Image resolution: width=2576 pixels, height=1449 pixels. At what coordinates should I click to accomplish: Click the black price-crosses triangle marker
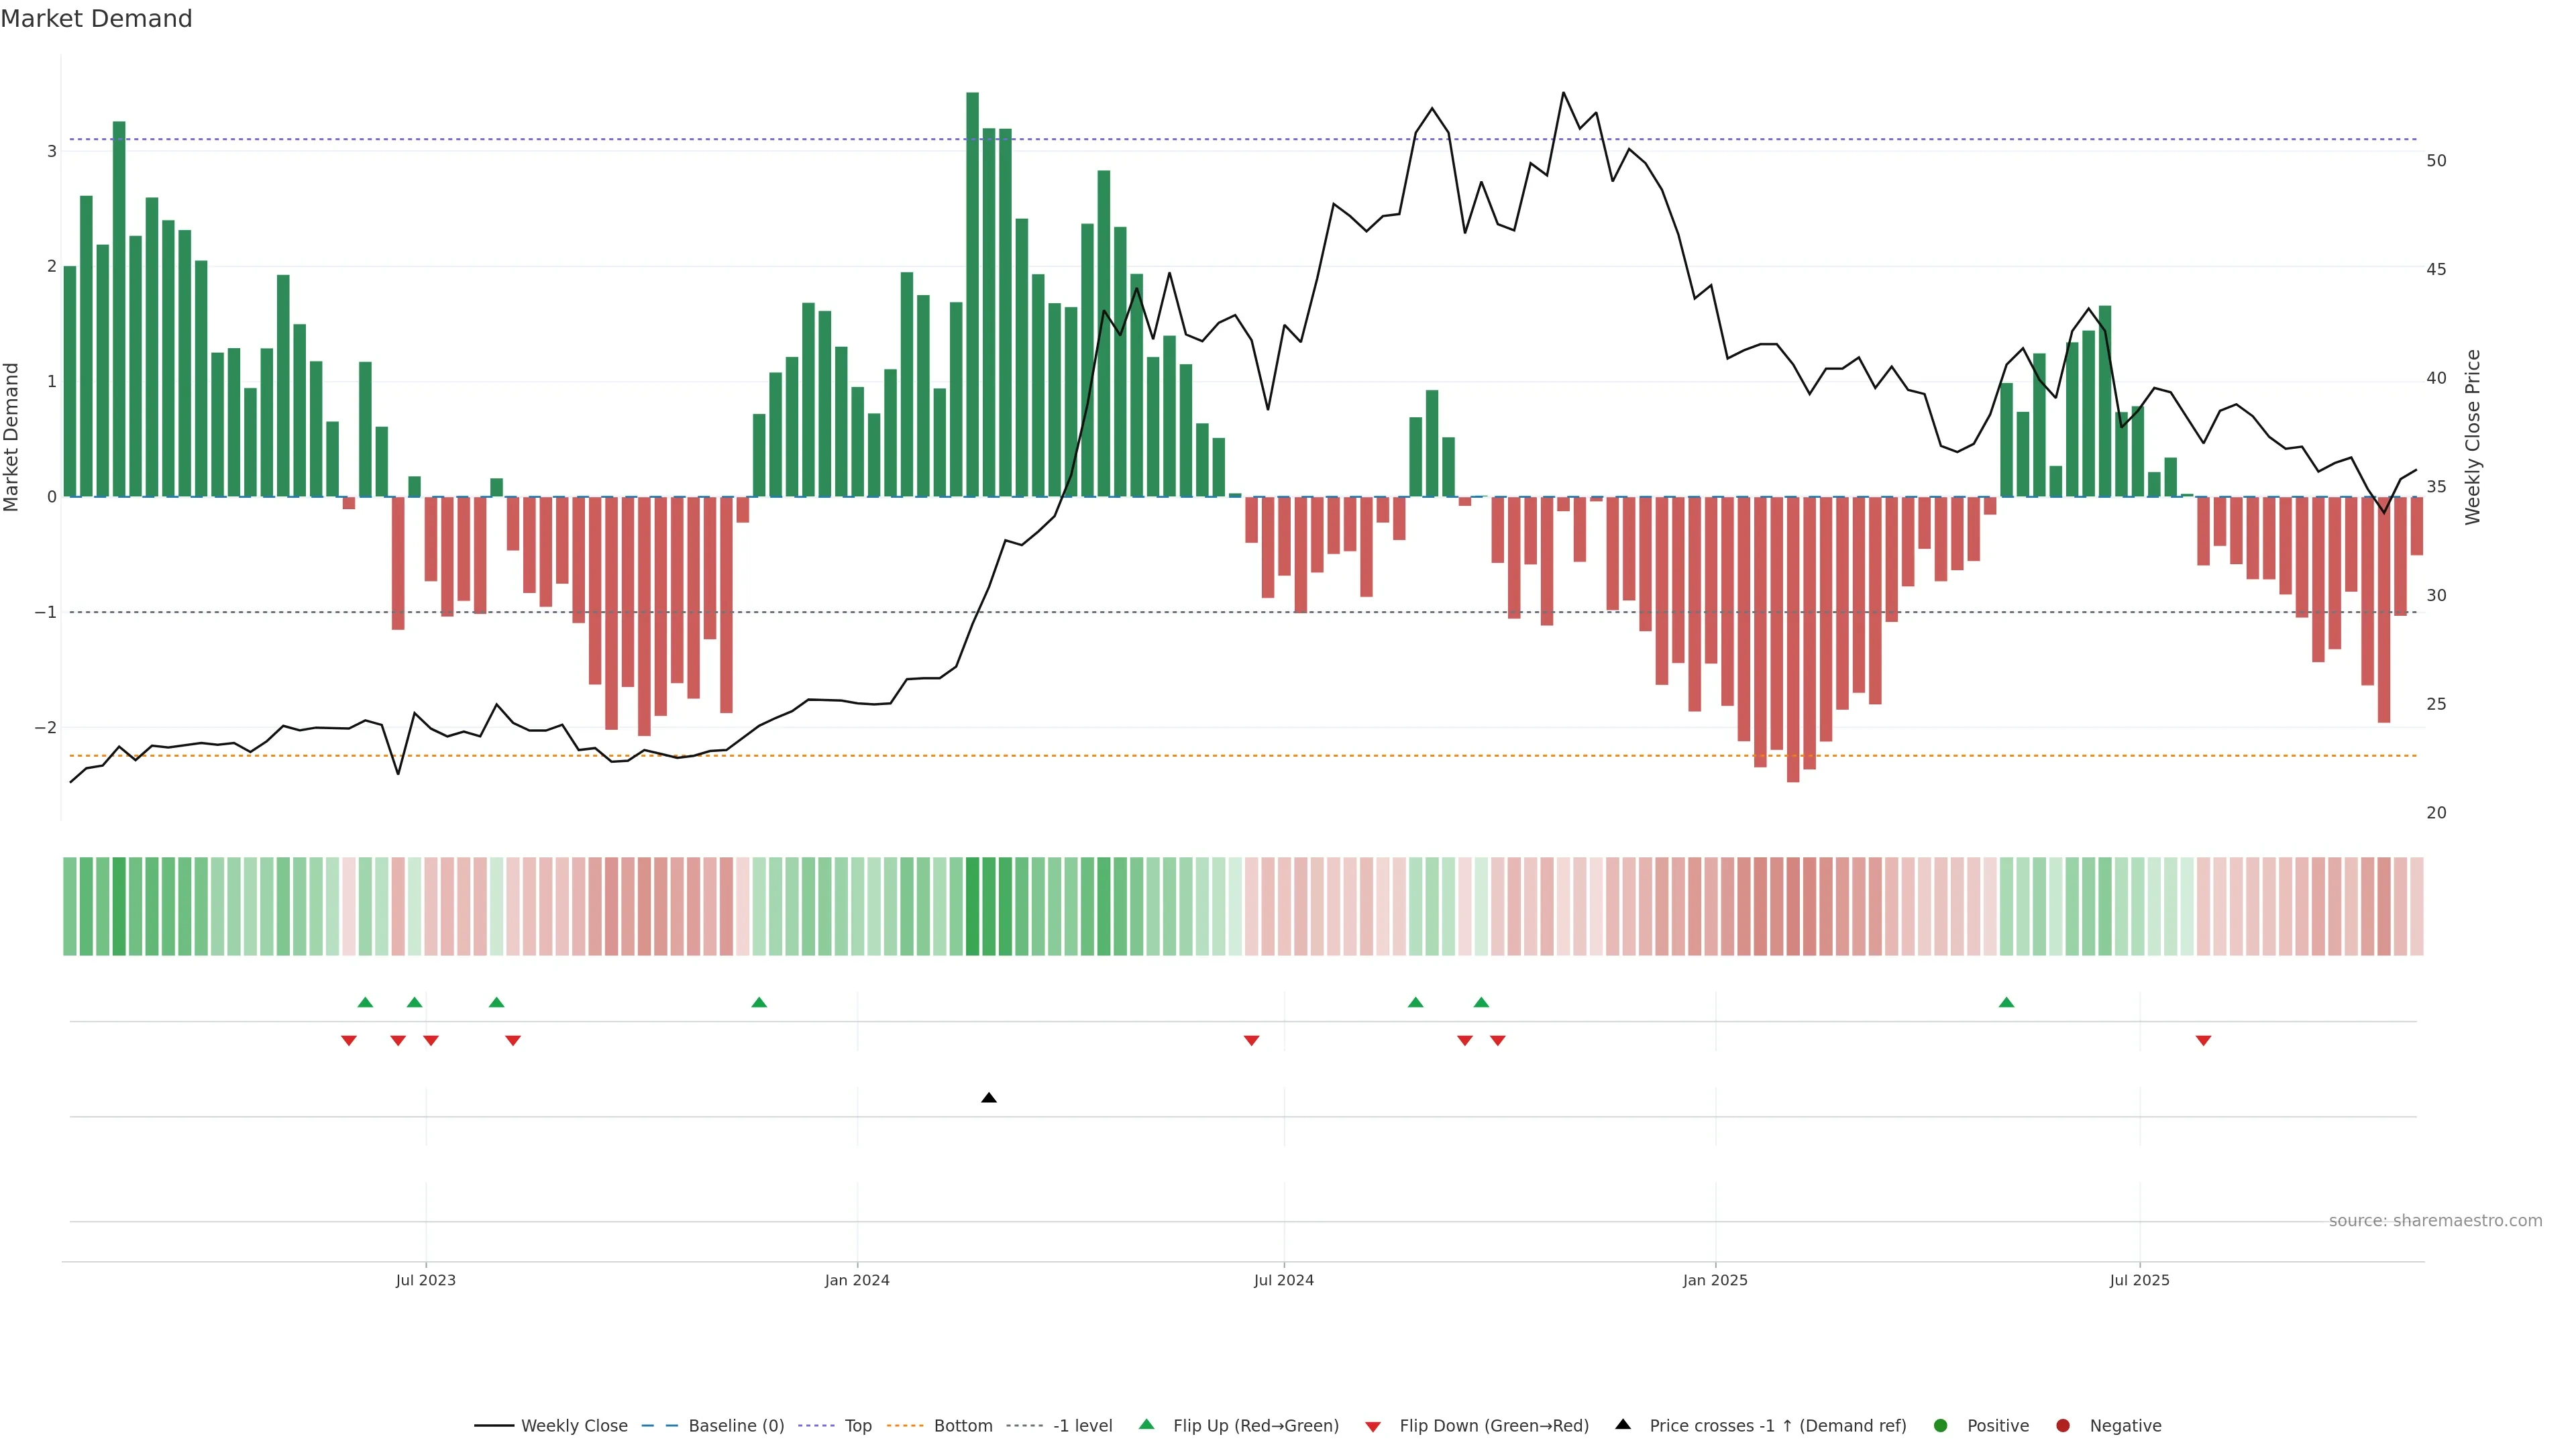[x=988, y=1098]
